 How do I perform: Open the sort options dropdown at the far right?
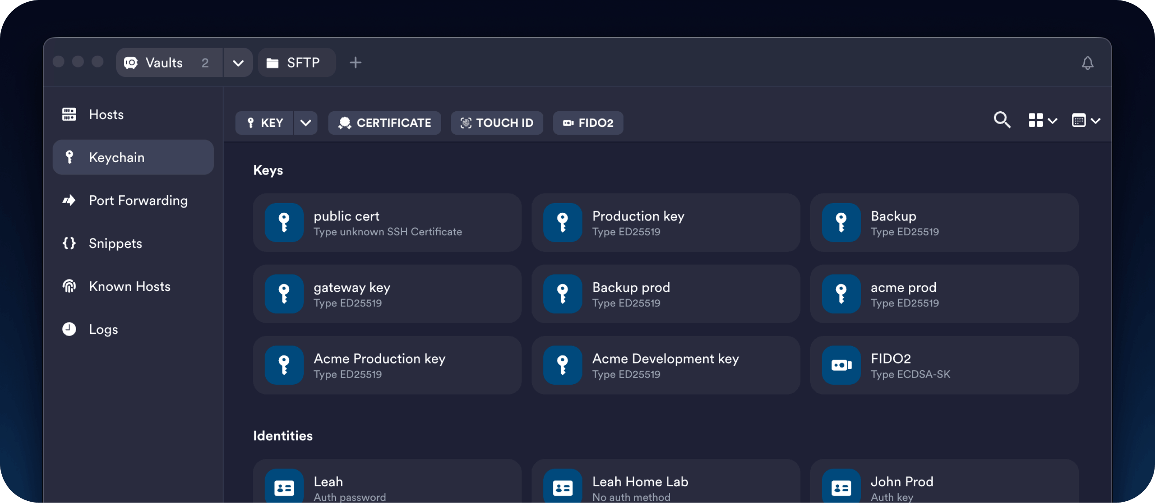pos(1085,120)
